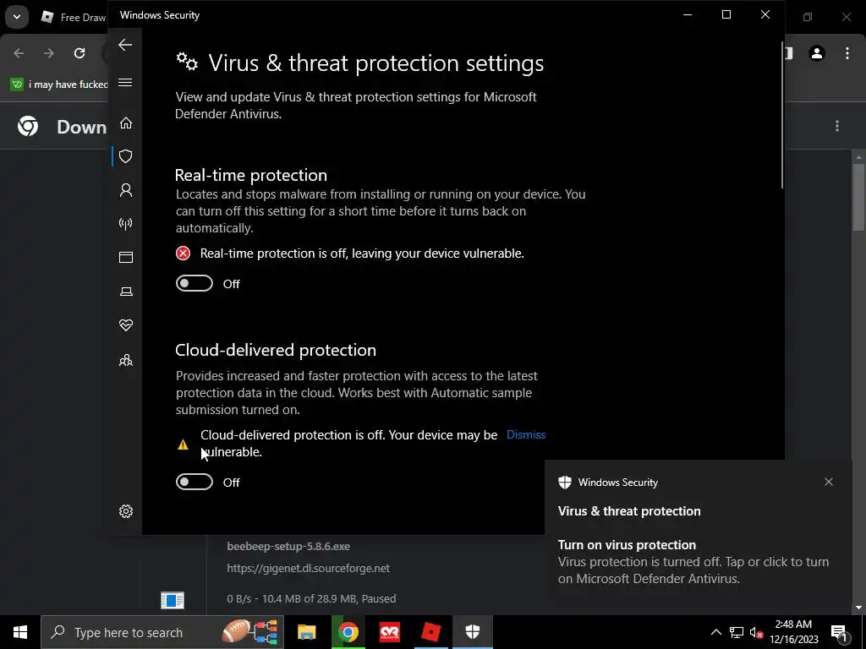Open the Downloads page three-dot menu
This screenshot has width=866, height=649.
pyautogui.click(x=837, y=127)
